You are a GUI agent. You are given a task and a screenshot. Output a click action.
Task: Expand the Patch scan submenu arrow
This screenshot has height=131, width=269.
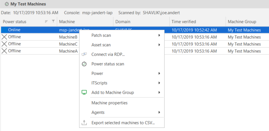pos(159,35)
